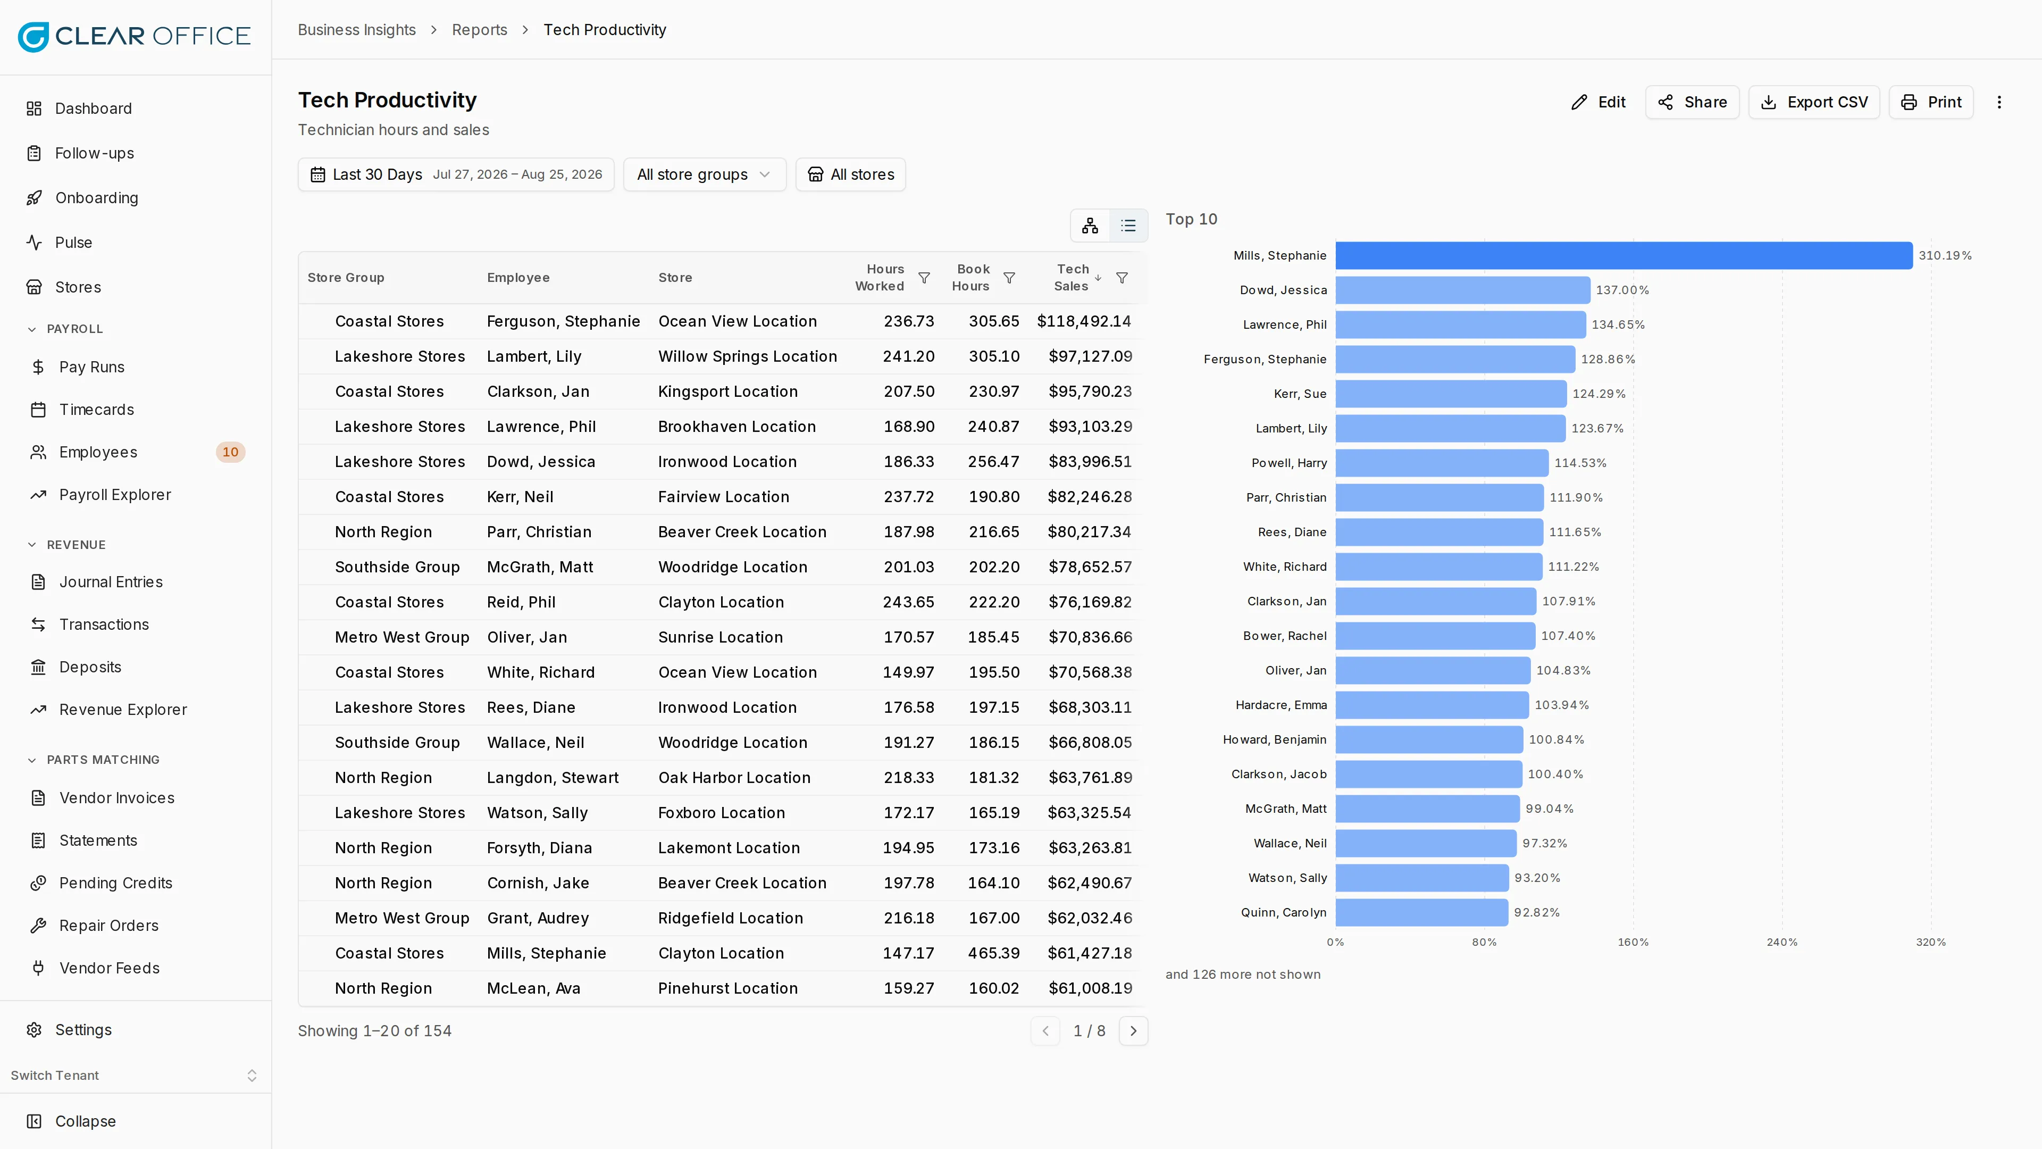Select the Mills, Stephanie chart bar
This screenshot has height=1149, width=2042.
coord(1623,255)
